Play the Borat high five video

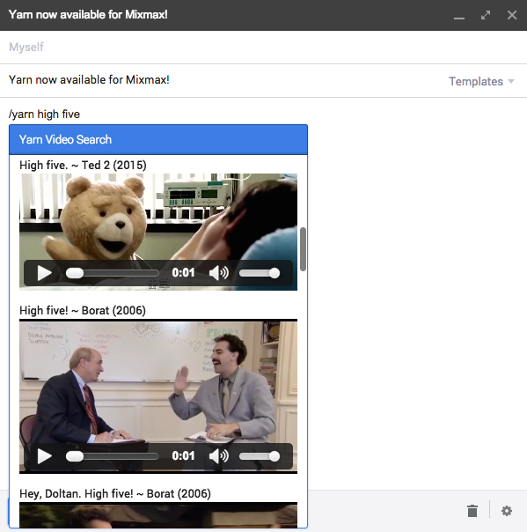(44, 456)
